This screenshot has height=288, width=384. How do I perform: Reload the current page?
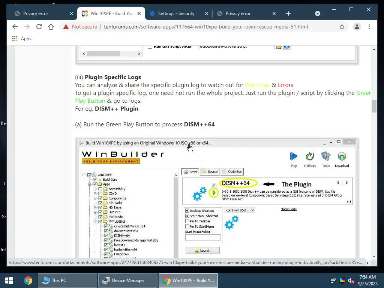coord(39,27)
